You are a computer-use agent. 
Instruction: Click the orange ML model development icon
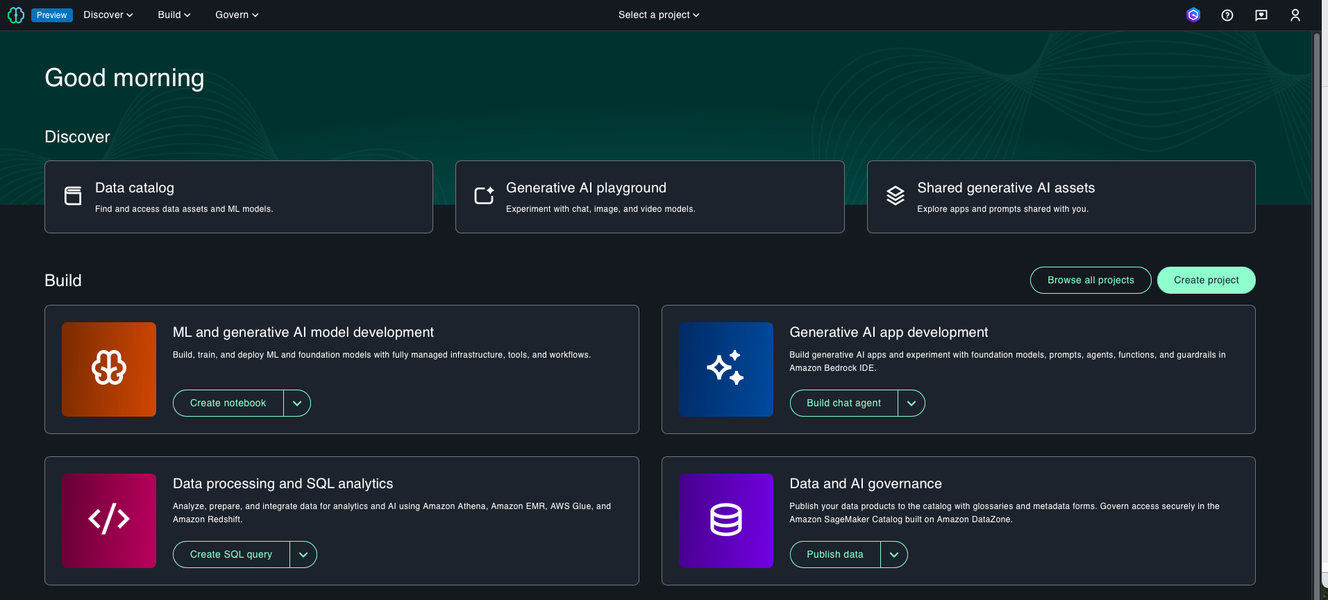pos(109,369)
